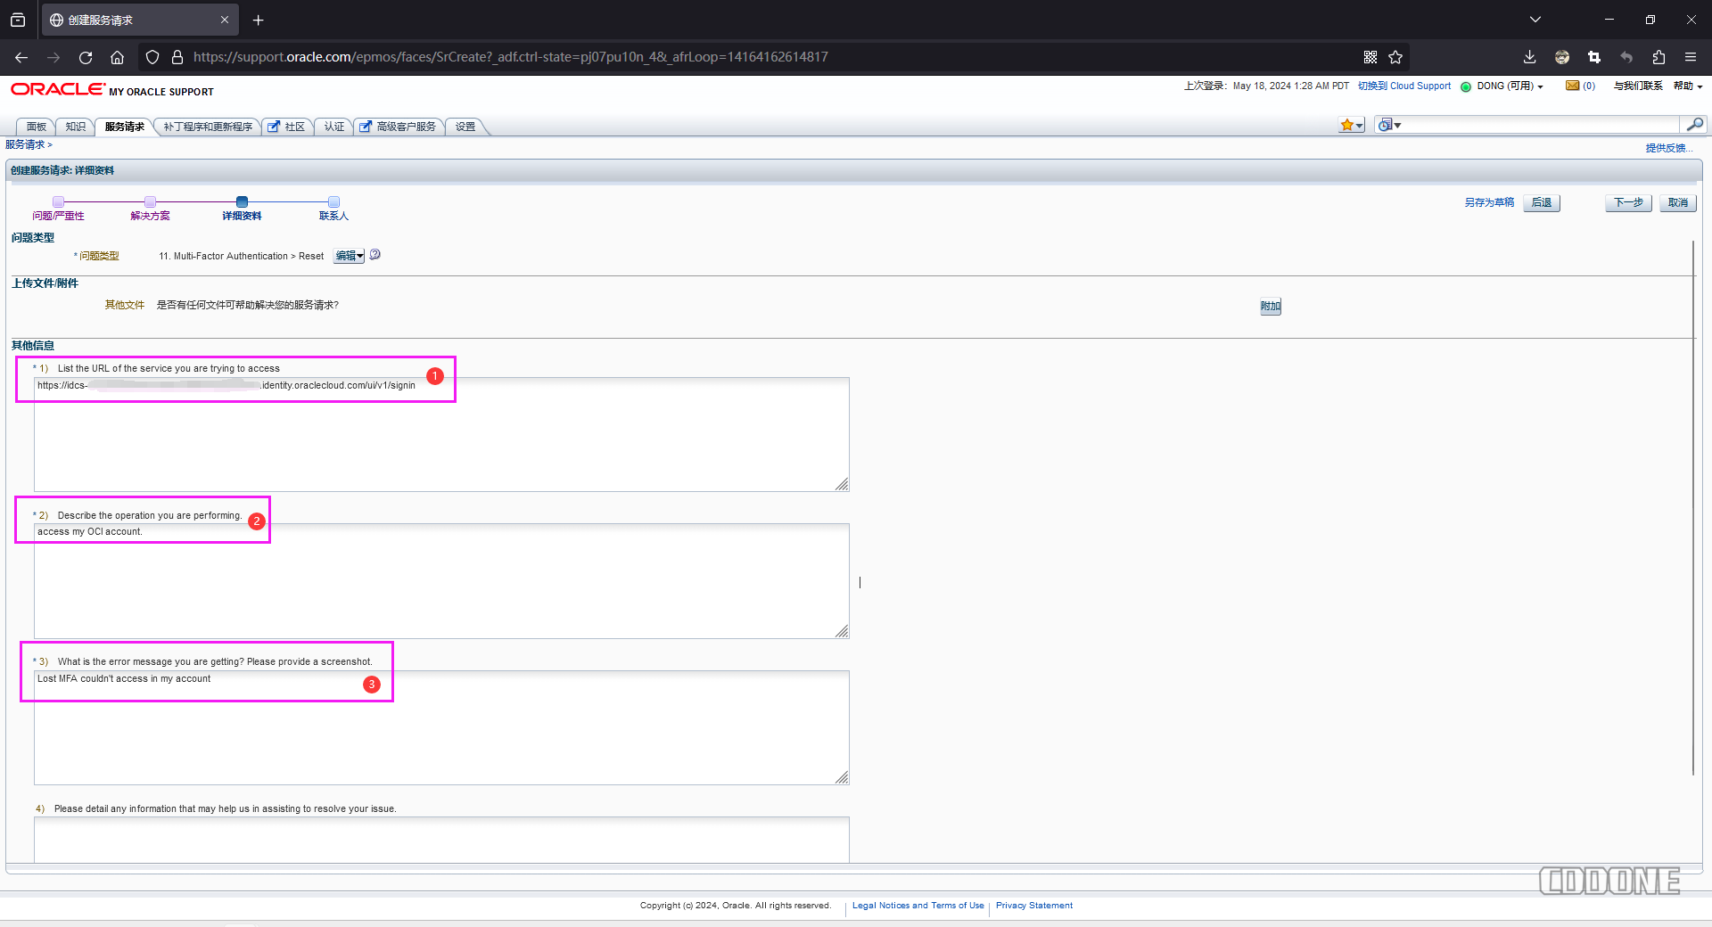Reload the page with the refresh icon

(86, 57)
